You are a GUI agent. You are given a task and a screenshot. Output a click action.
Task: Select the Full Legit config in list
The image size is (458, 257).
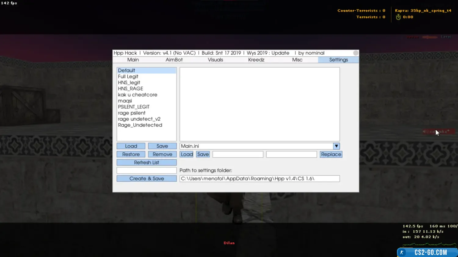click(x=128, y=77)
